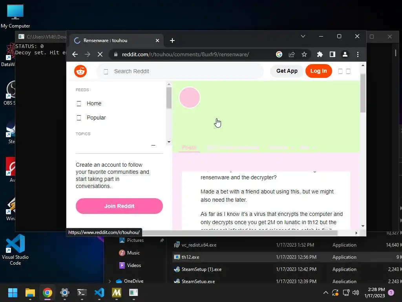Go back using Chrome's back arrow

point(75,54)
